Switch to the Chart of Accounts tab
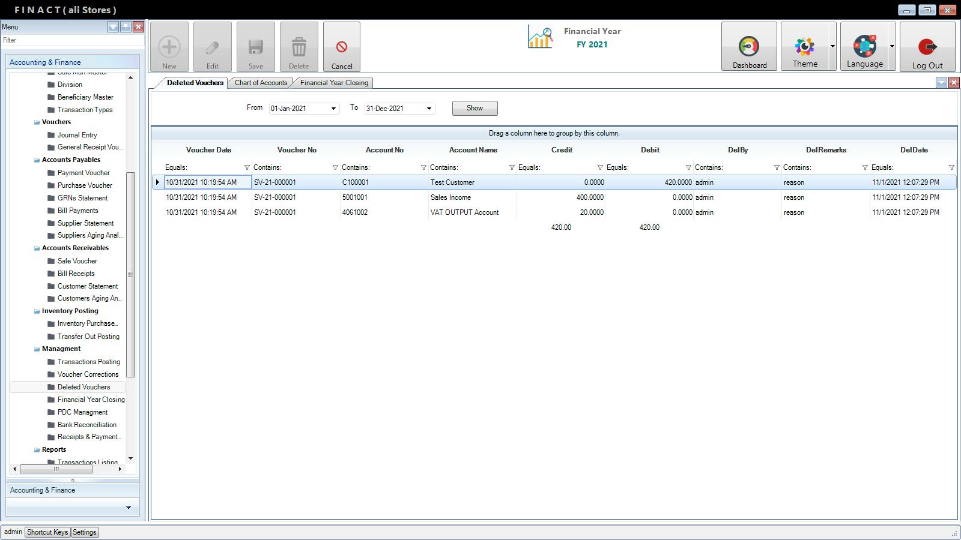The width and height of the screenshot is (961, 540). point(261,83)
